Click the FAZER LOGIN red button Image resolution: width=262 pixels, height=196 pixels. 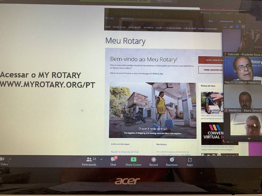tap(210, 60)
